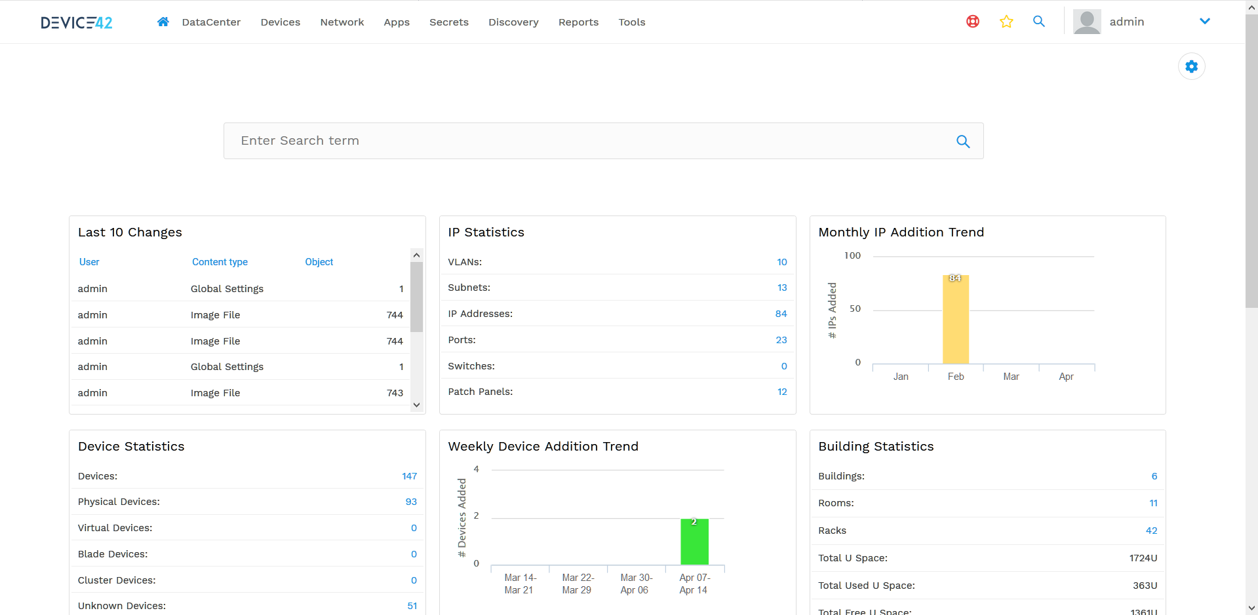The width and height of the screenshot is (1258, 615).
Task: Click the Monthly IP Addition Trend title
Action: click(x=901, y=233)
